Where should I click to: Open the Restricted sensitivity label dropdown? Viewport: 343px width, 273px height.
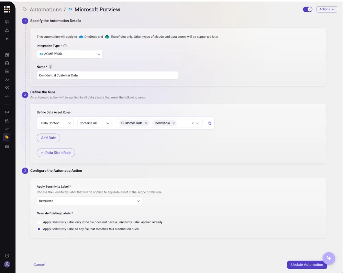point(89,201)
